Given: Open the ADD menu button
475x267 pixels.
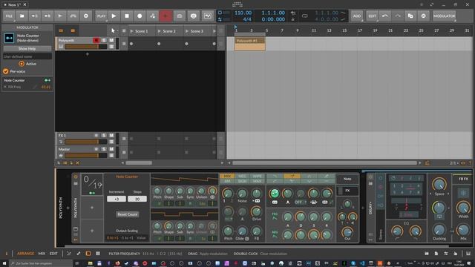Looking at the screenshot, I should click(357, 16).
